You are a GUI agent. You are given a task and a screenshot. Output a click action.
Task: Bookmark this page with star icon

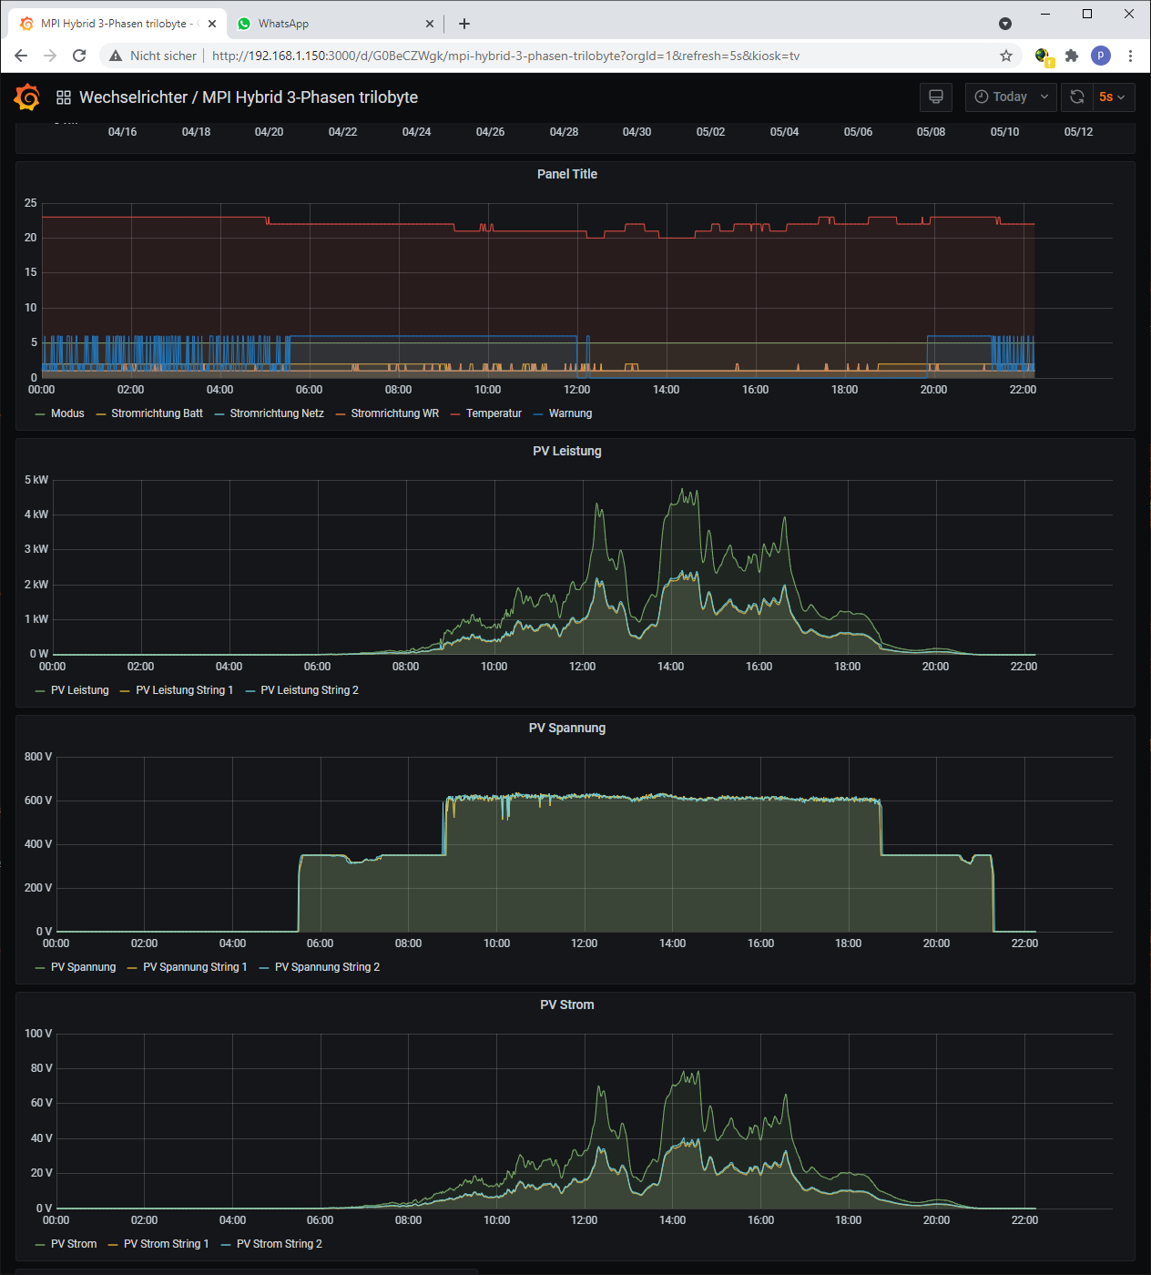coord(1006,56)
